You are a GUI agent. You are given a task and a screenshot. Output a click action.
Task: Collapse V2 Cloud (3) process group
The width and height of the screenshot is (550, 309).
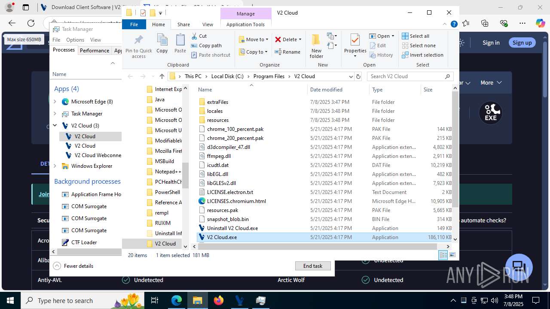[x=55, y=126]
